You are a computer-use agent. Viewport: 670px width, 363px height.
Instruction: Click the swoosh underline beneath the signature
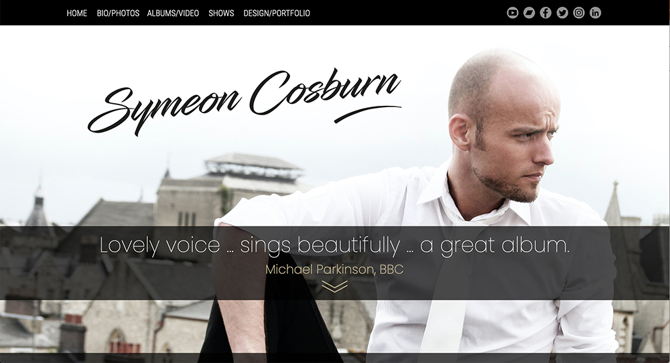(367, 114)
